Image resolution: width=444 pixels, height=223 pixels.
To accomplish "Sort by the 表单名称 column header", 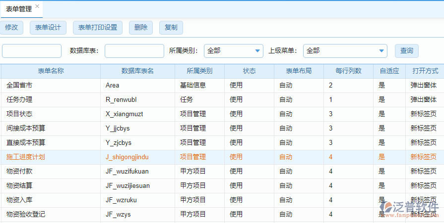I will 51,71.
